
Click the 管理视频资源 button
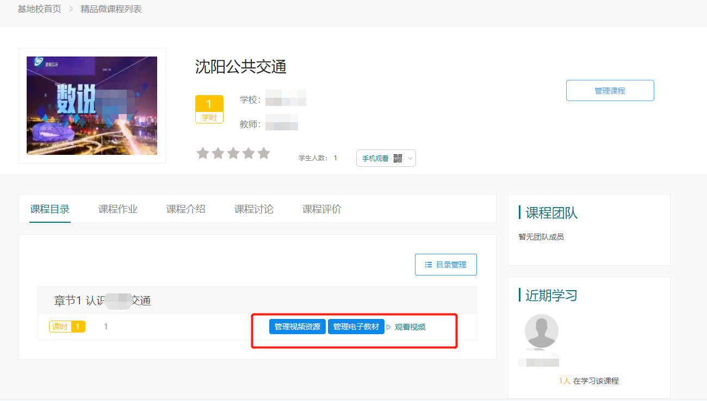pos(297,327)
